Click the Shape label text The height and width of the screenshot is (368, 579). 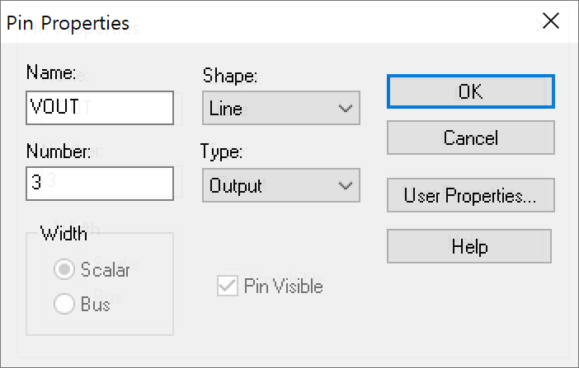click(x=230, y=77)
